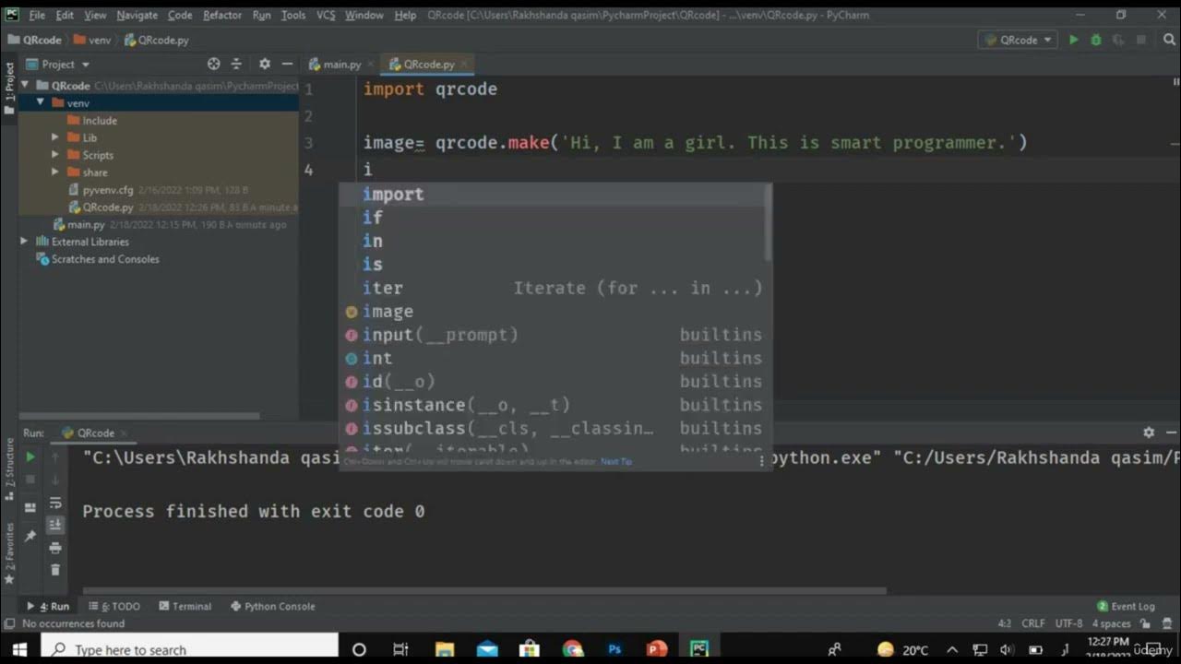
Task: Print the Run console output
Action: (x=55, y=548)
